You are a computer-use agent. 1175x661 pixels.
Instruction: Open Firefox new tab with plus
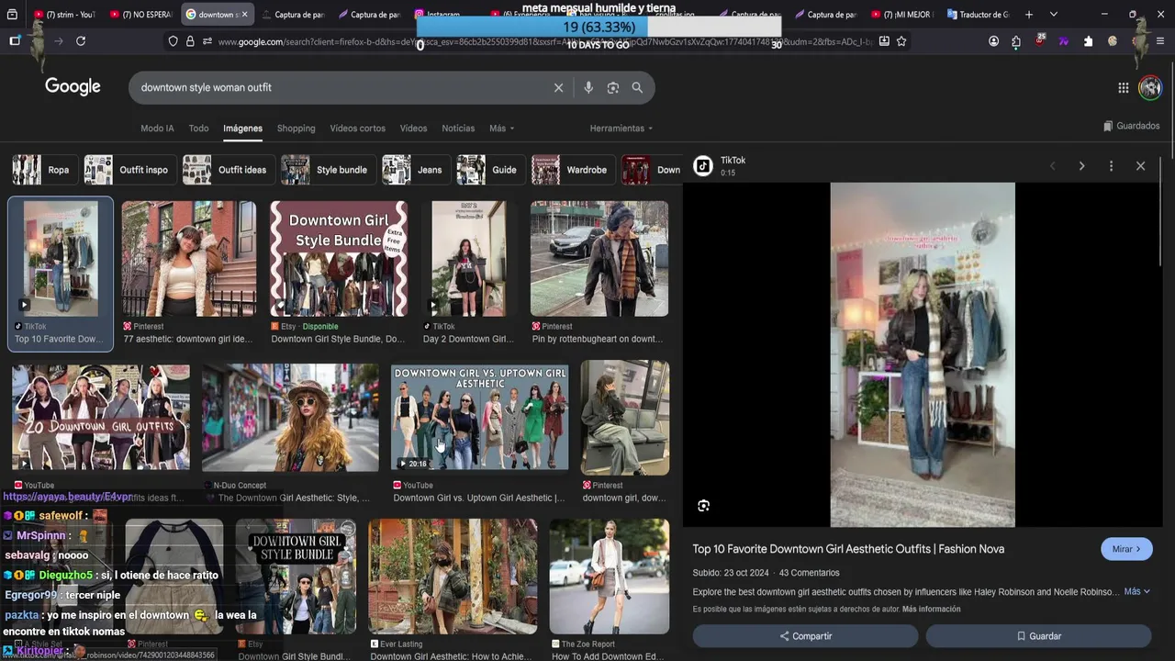[1028, 15]
